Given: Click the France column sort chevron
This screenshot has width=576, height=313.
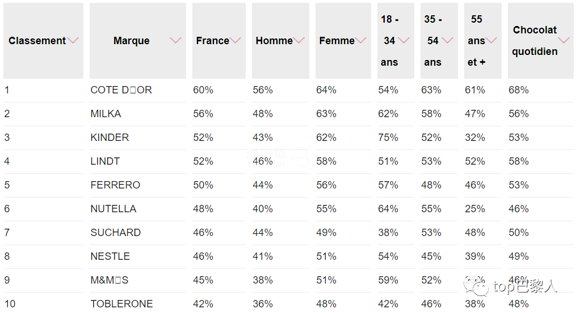Looking at the screenshot, I should click(x=235, y=40).
